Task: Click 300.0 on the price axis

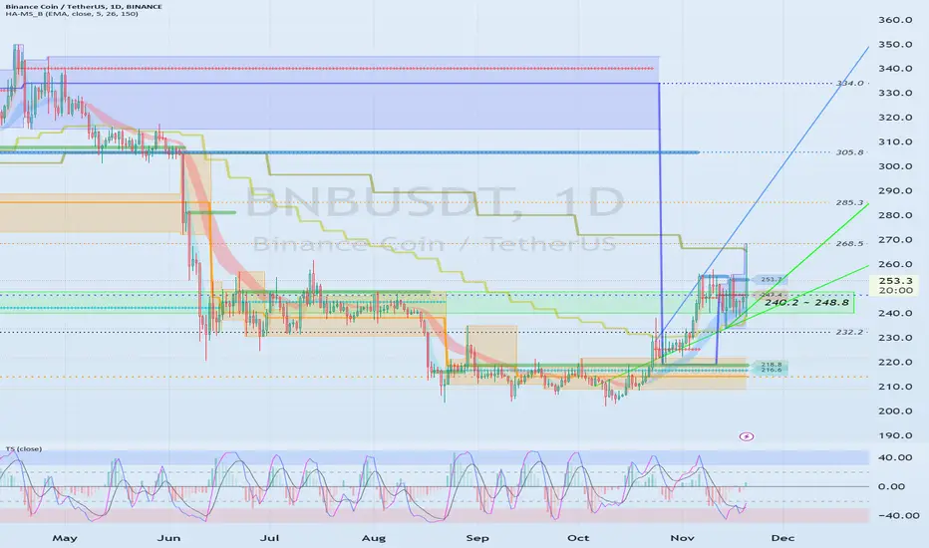Action: [895, 166]
